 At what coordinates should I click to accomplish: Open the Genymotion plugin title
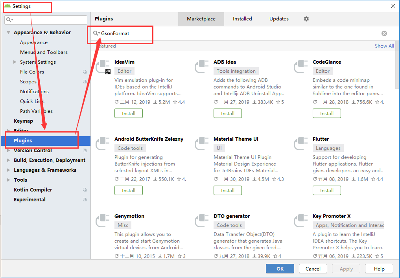click(x=129, y=216)
